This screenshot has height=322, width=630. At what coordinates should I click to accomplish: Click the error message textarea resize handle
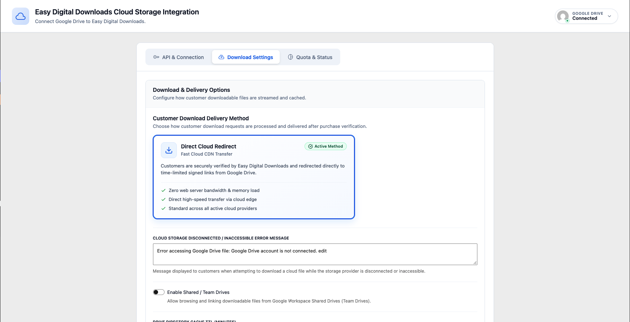(x=475, y=263)
